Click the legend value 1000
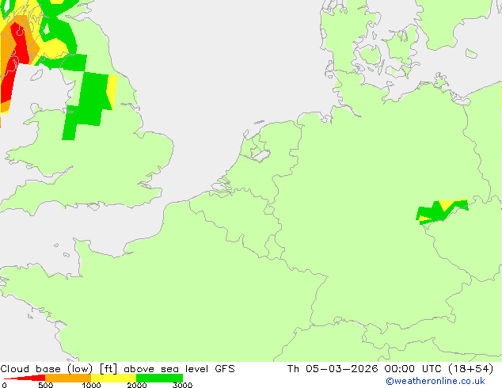Viewport: 502px width, 388px height. pyautogui.click(x=91, y=385)
